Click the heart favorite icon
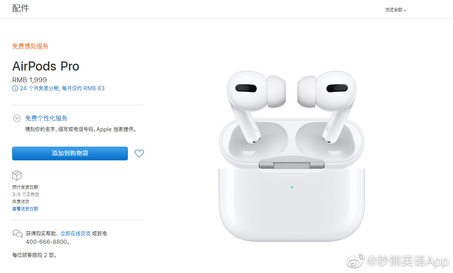This screenshot has width=453, height=273. click(x=139, y=154)
